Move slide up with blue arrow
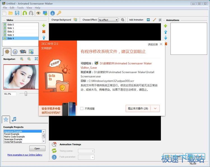This screenshot has height=167, width=210. click(44, 38)
